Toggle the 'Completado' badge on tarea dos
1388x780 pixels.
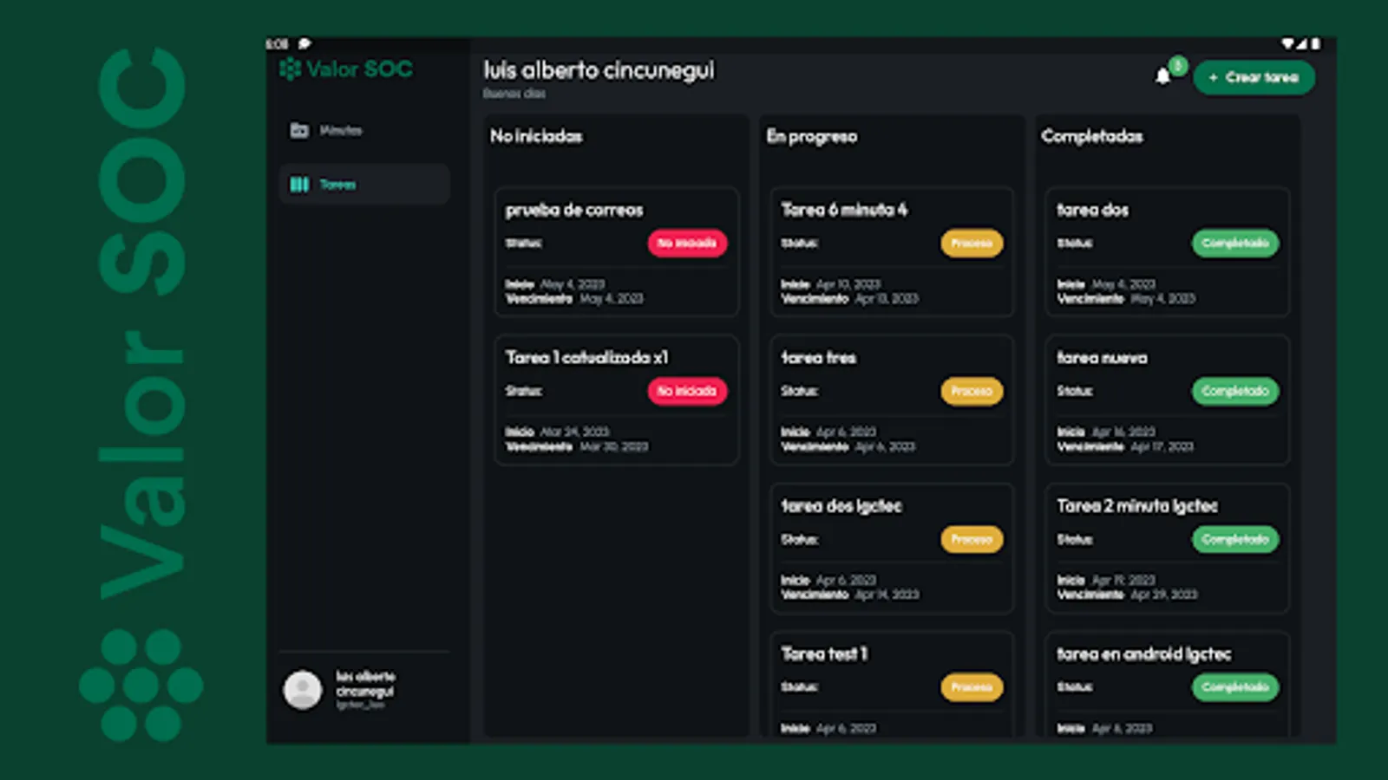point(1236,244)
